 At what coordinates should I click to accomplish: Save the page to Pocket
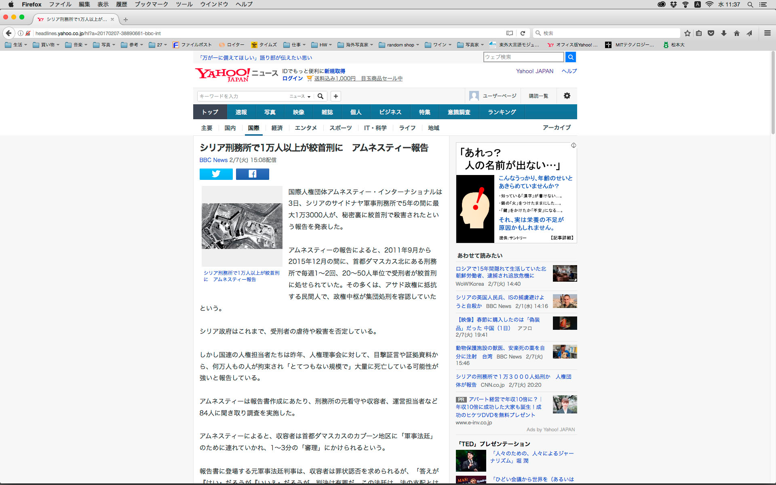pyautogui.click(x=711, y=33)
